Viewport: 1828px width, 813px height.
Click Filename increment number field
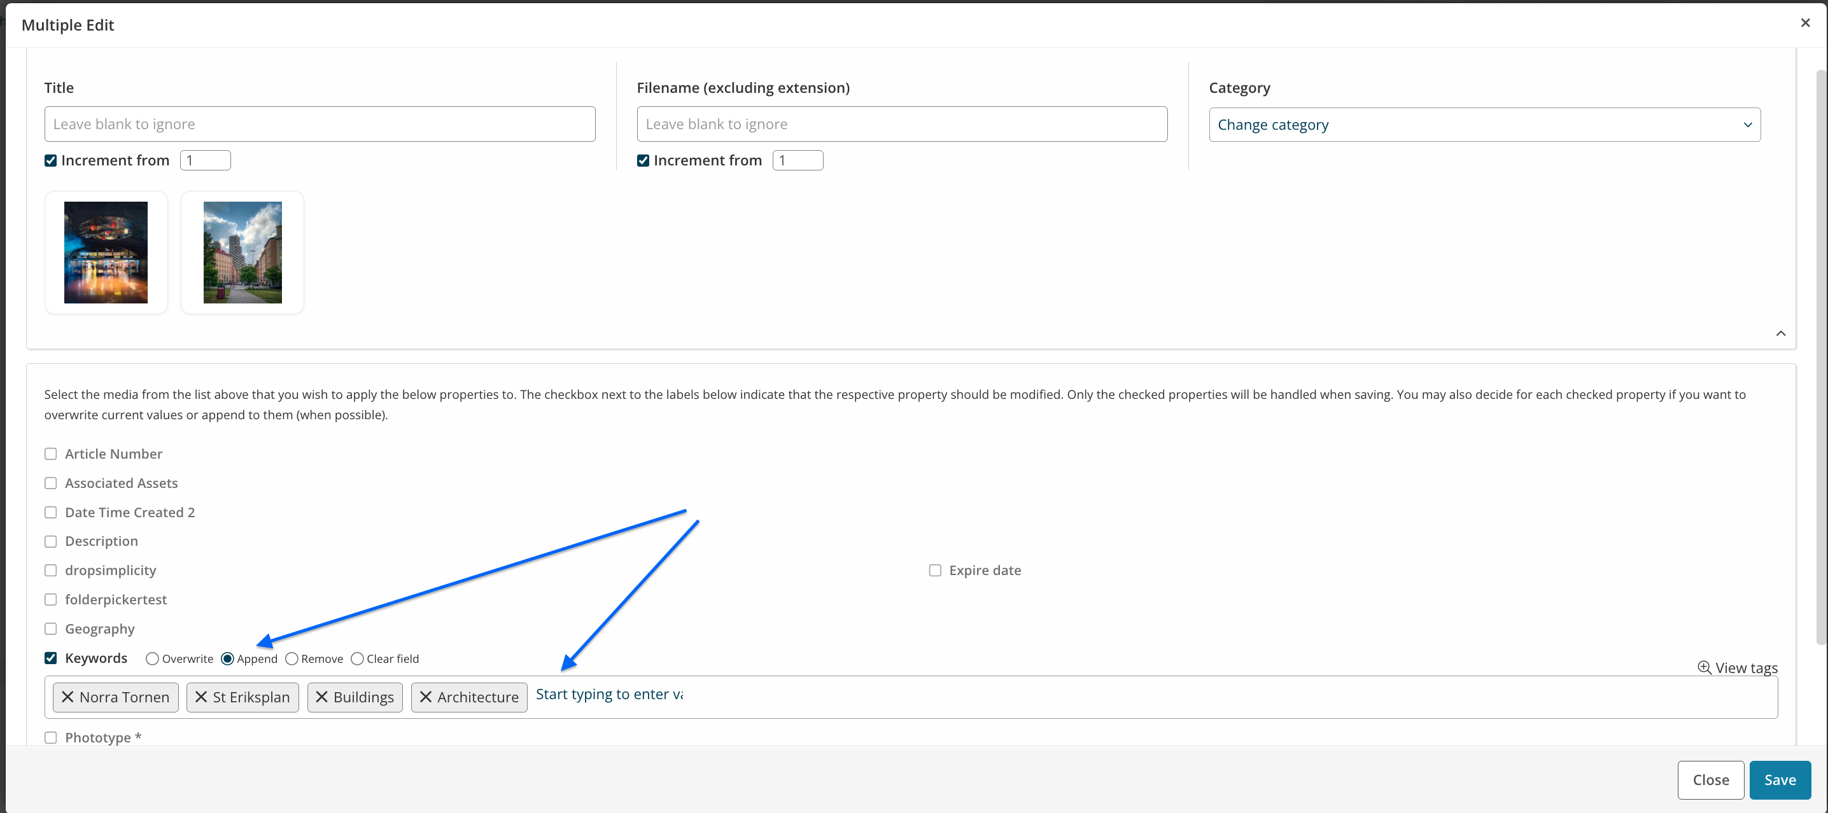[x=798, y=160]
